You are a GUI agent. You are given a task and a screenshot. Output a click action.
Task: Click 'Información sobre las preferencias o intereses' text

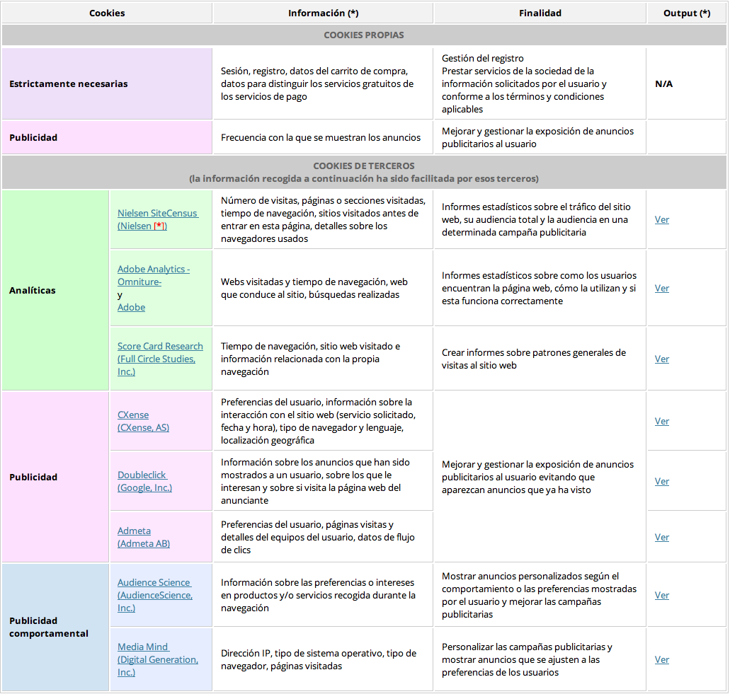pos(318,595)
